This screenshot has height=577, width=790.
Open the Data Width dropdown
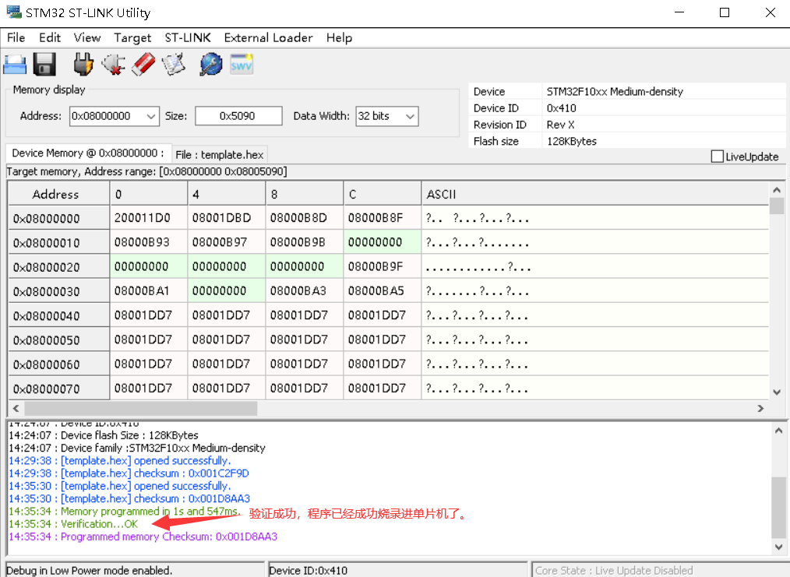(410, 116)
